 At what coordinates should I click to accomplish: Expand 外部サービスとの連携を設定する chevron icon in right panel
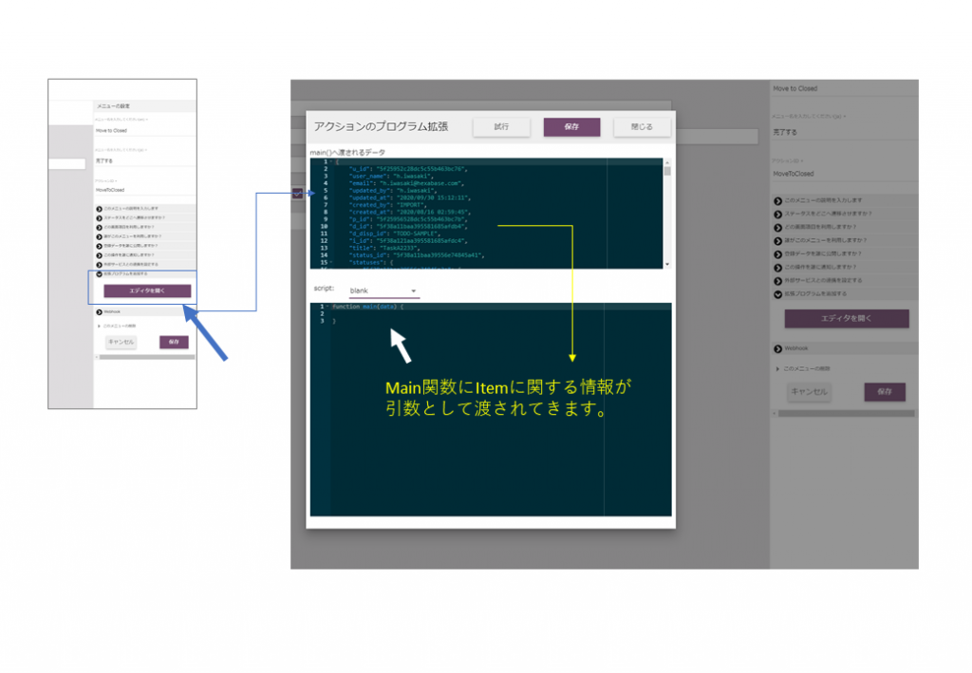(778, 281)
